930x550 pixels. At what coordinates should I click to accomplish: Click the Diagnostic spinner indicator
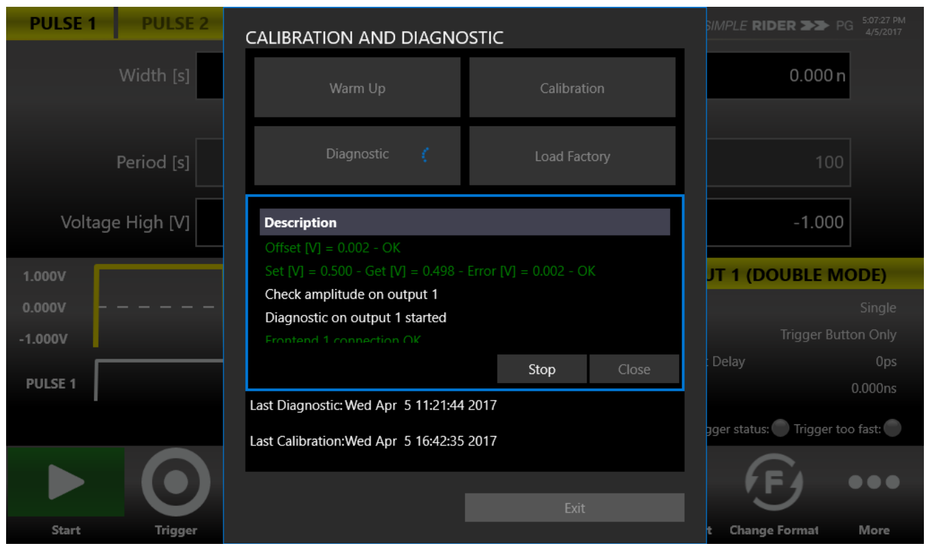tap(426, 155)
